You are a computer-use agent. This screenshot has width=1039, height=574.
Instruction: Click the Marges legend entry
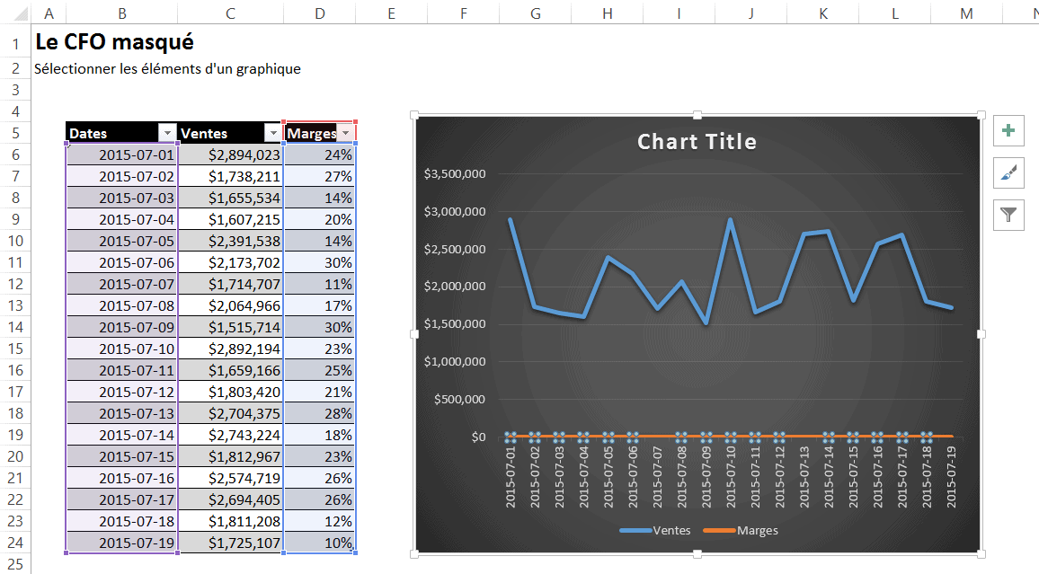point(757,530)
